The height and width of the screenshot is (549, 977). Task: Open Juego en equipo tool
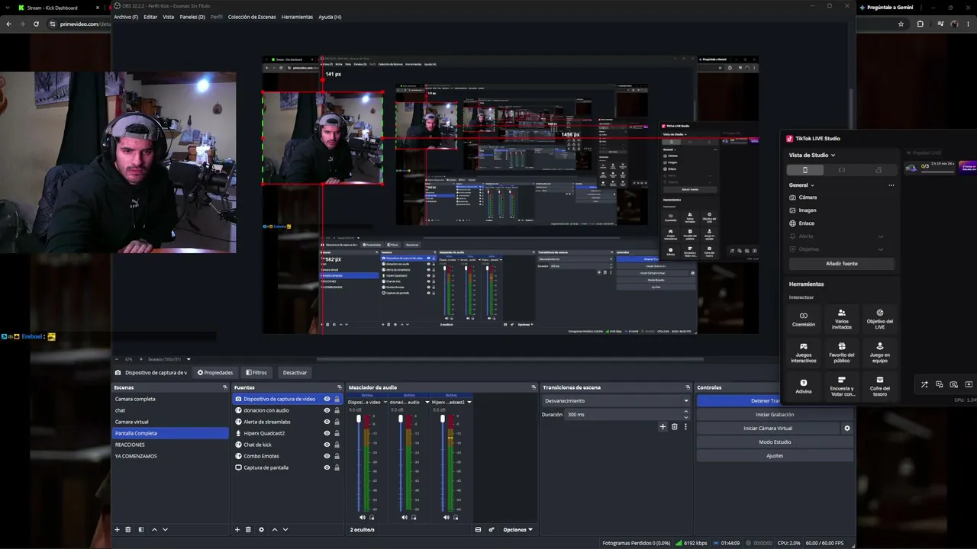(x=880, y=352)
